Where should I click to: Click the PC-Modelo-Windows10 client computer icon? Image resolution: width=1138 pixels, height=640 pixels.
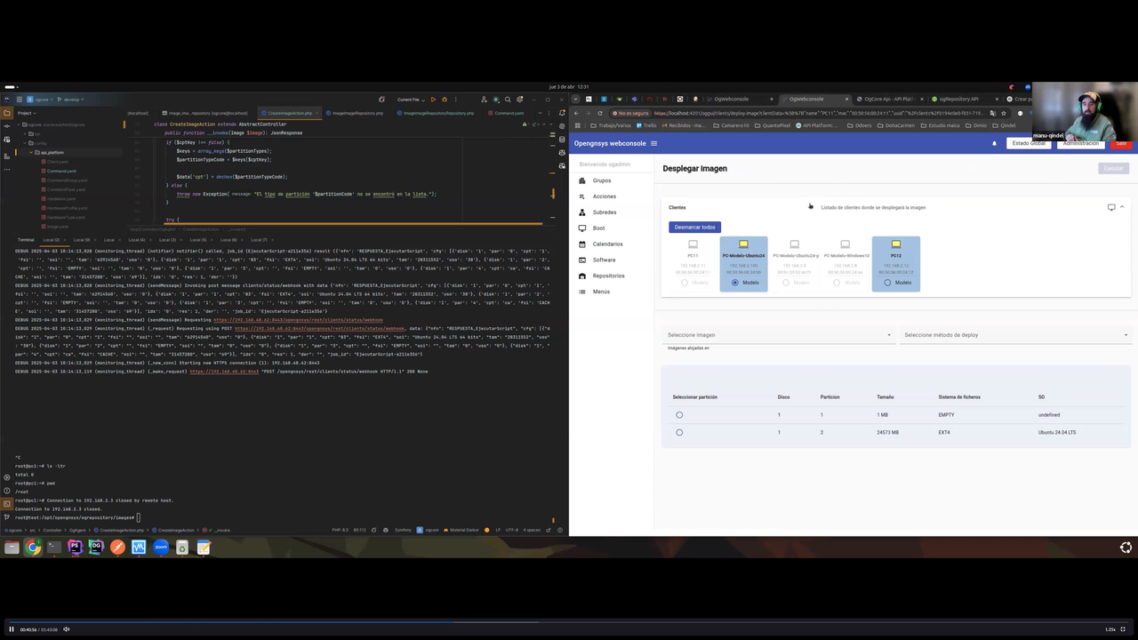click(845, 244)
